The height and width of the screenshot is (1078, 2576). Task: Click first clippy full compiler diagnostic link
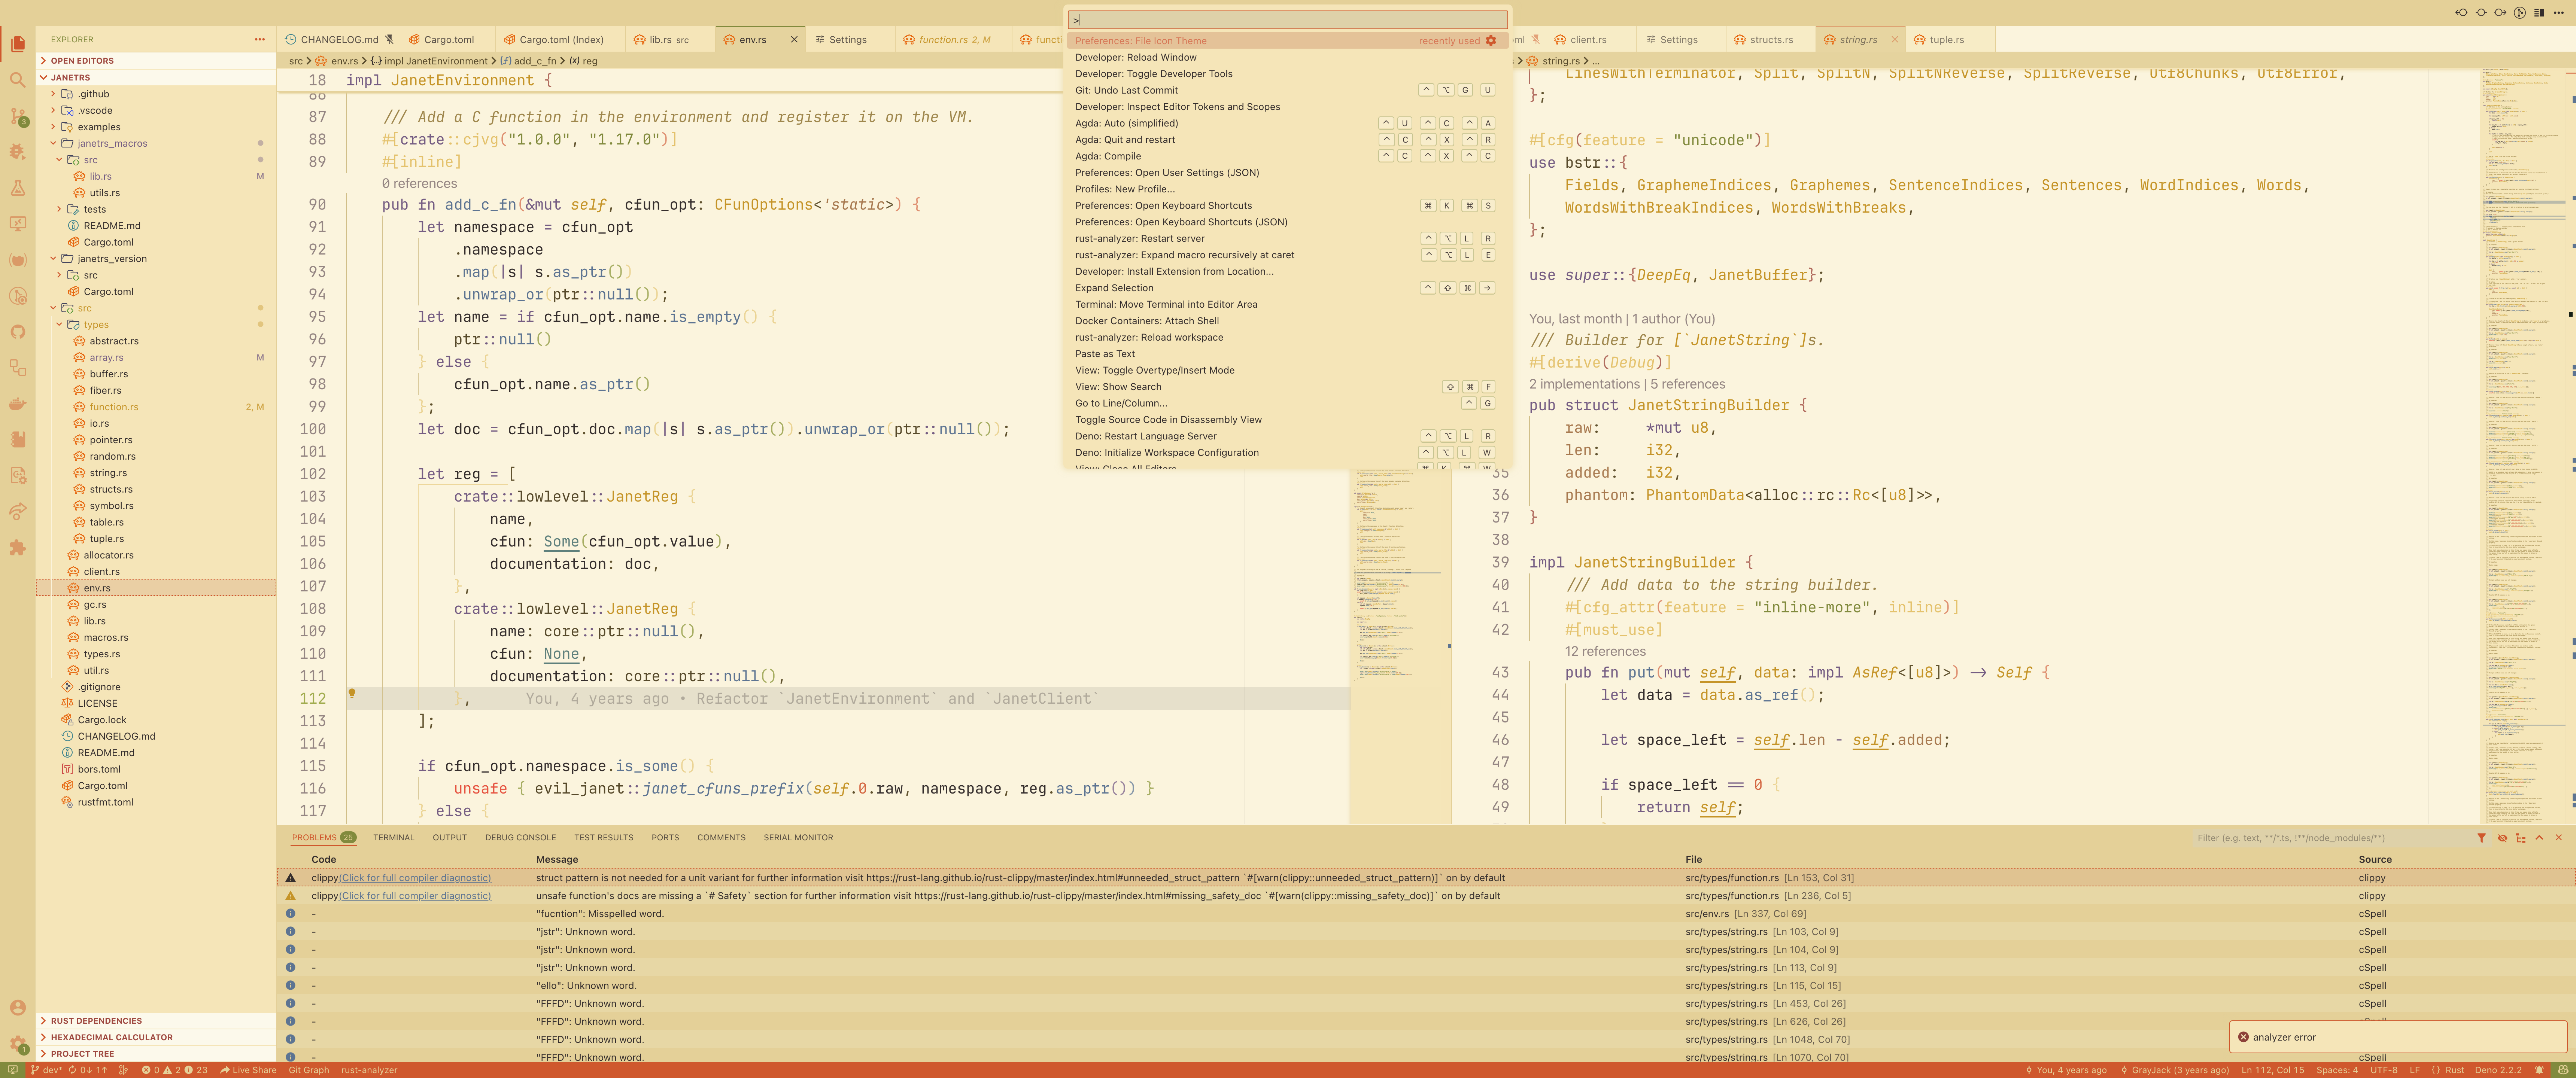tap(415, 878)
